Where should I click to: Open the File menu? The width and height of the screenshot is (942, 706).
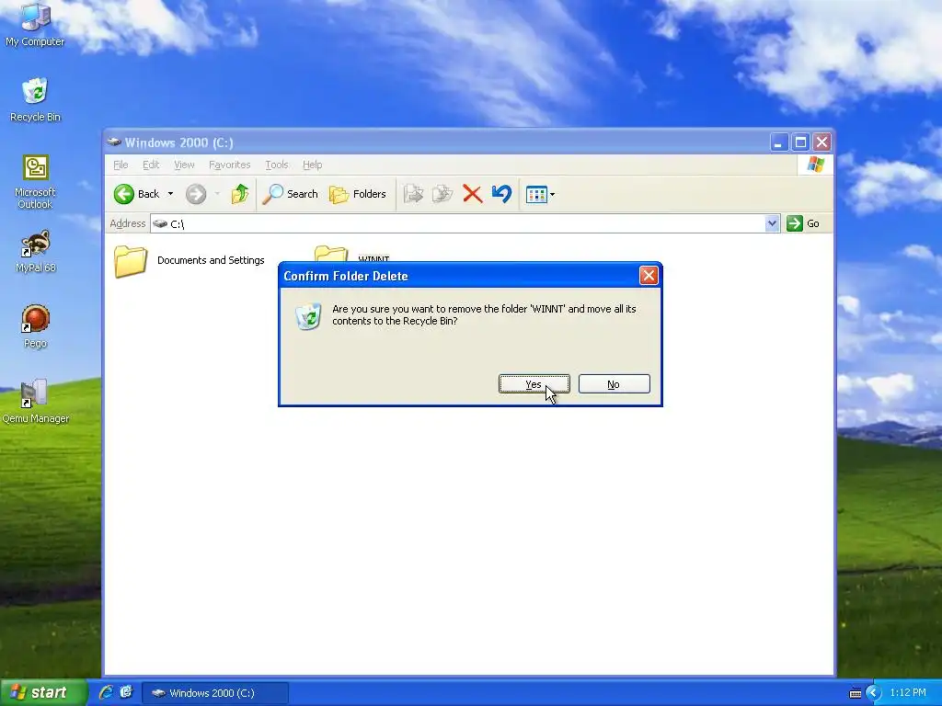(121, 165)
